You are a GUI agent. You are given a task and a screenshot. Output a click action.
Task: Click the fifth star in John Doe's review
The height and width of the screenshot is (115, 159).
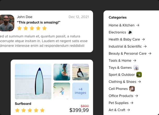click(x=44, y=28)
